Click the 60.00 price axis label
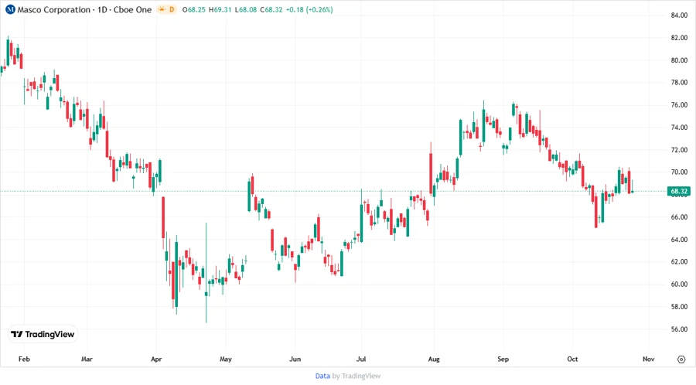This screenshot has width=696, height=385. 679,284
